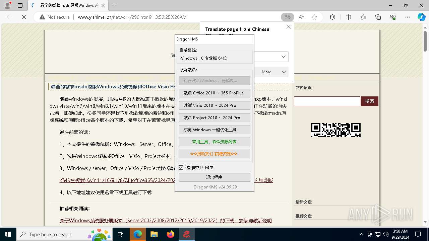This screenshot has width=429, height=241.
Task: Click the address bar URL
Action: tap(132, 17)
